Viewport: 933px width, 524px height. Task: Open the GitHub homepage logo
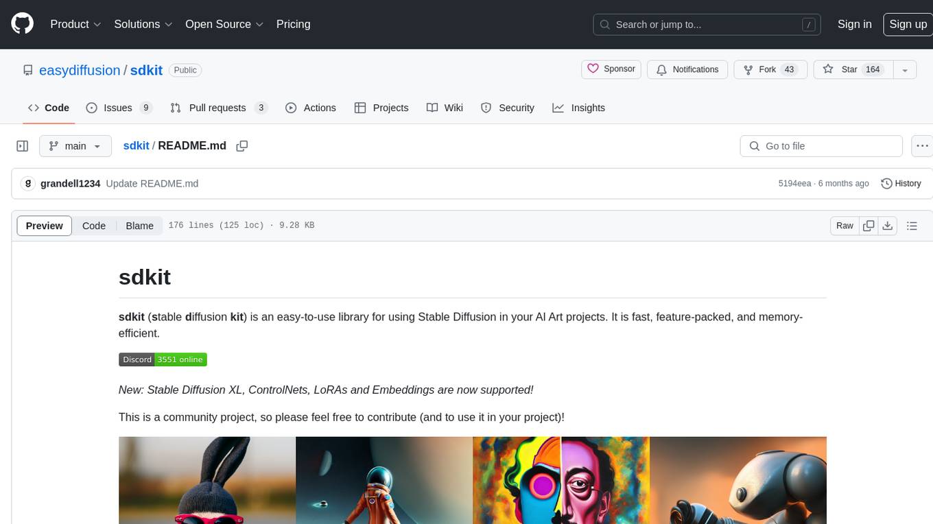coord(23,24)
